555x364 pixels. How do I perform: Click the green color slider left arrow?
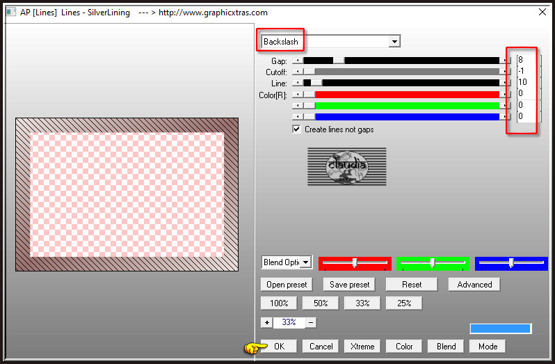click(x=298, y=106)
